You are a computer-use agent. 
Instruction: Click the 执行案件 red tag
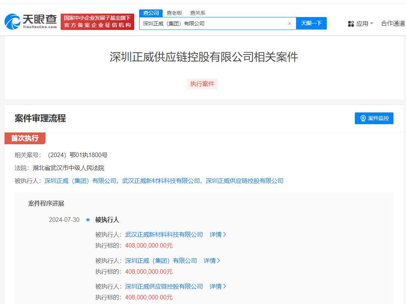coord(202,84)
